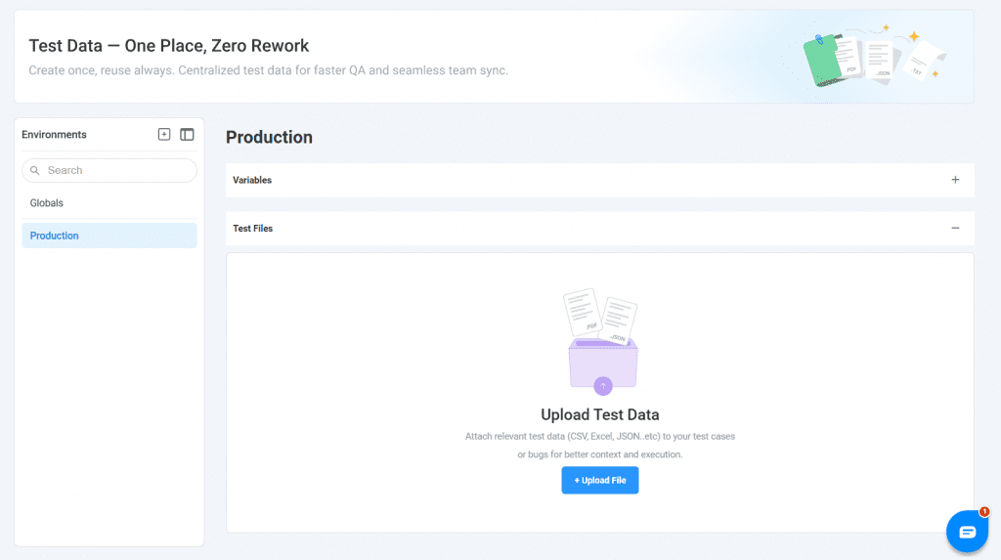1001x560 pixels.
Task: Collapse the Test Files section with the minus
Action: click(955, 228)
